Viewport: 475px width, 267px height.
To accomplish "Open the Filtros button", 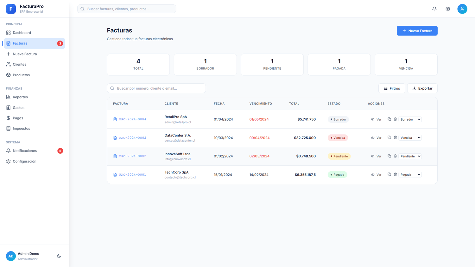I will [x=392, y=88].
